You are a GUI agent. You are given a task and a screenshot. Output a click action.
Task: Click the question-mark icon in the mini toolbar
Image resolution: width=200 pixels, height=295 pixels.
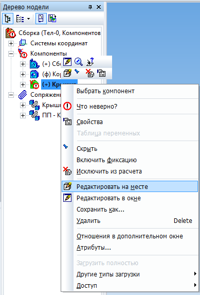point(90,62)
